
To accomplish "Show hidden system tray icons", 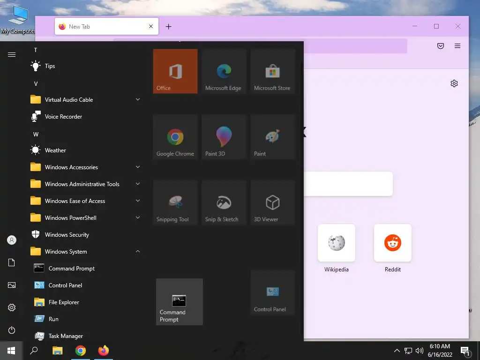I will pos(397,351).
